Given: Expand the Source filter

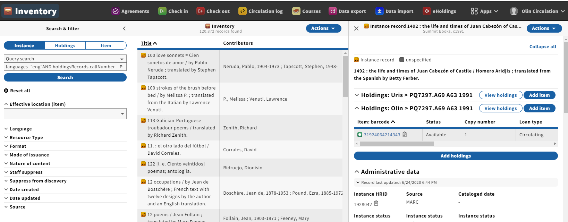Looking at the screenshot, I should [x=18, y=207].
